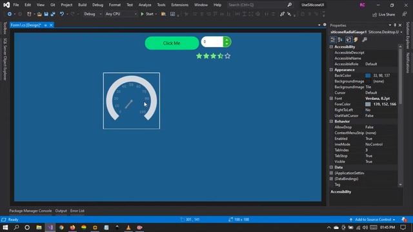
Task: Select the UseWaitCursor property row
Action: click(x=364, y=116)
